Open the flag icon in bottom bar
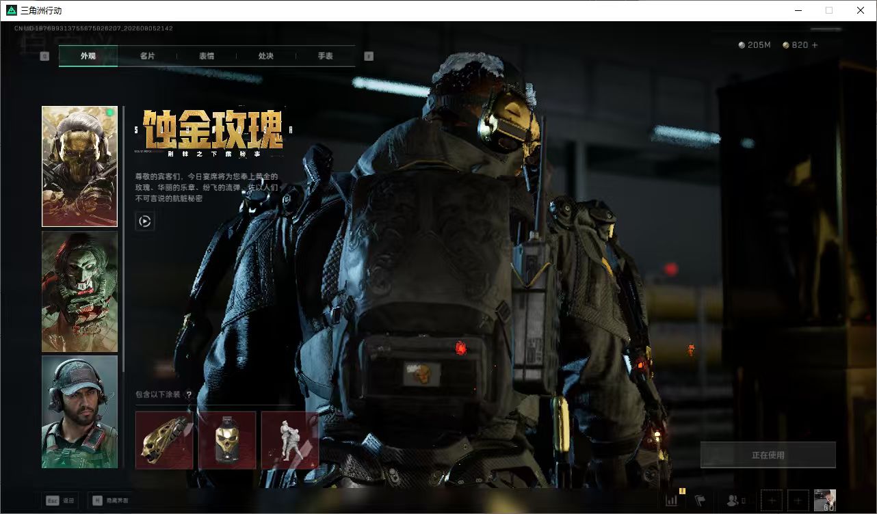The width and height of the screenshot is (877, 514). (x=700, y=500)
